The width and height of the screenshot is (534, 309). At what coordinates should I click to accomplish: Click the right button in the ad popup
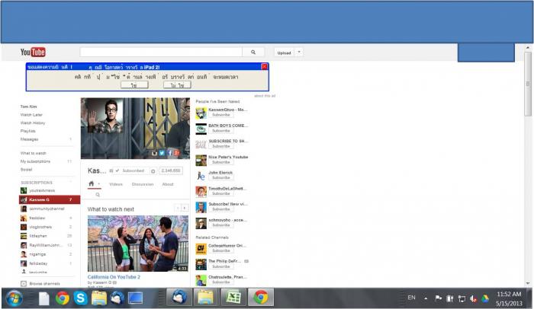click(x=177, y=85)
